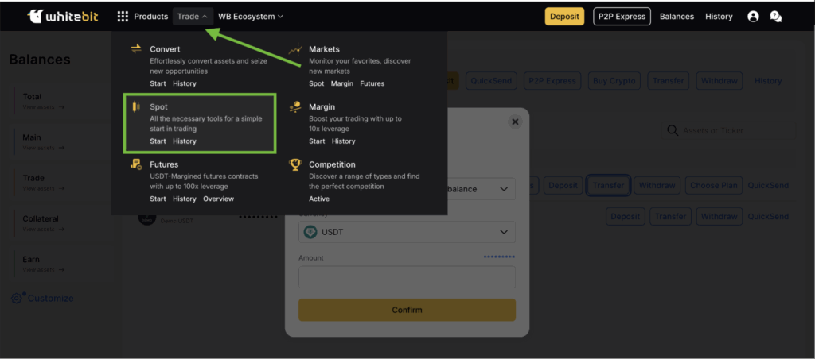This screenshot has height=359, width=815.
Task: Click Margin link under Markets
Action: [x=342, y=83]
